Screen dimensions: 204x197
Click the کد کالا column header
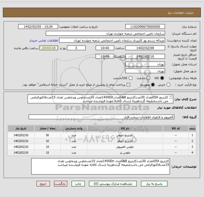pyautogui.click(x=176, y=128)
